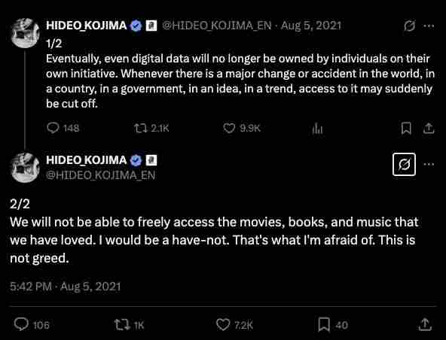Bookmark the first tweet
446x340 pixels.
(406, 129)
